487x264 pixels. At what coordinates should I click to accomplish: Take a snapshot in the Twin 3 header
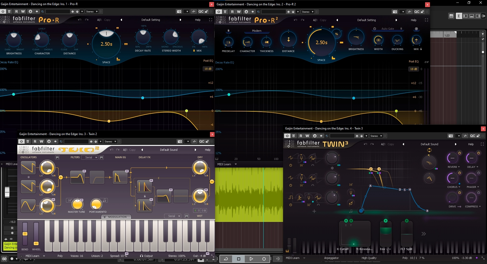pyautogui.click(x=450, y=136)
